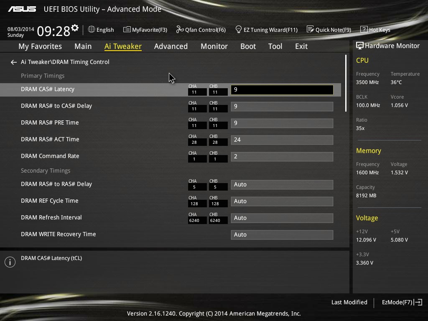Screen dimensions: 428x321
Task: Open the Tool tab
Action: [x=275, y=46]
